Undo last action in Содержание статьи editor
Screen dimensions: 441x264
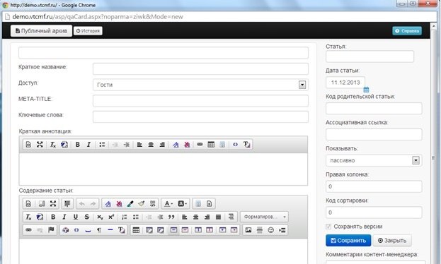(x=82, y=204)
